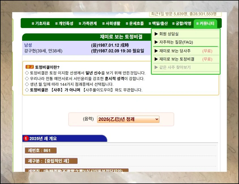Choose 재미로 보는 당사주 (무료)
This screenshot has width=239, height=184.
[x=175, y=51]
